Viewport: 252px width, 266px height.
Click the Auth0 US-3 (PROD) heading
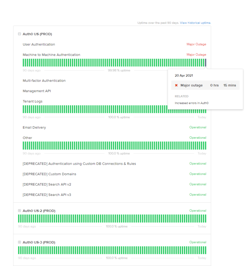(39, 242)
